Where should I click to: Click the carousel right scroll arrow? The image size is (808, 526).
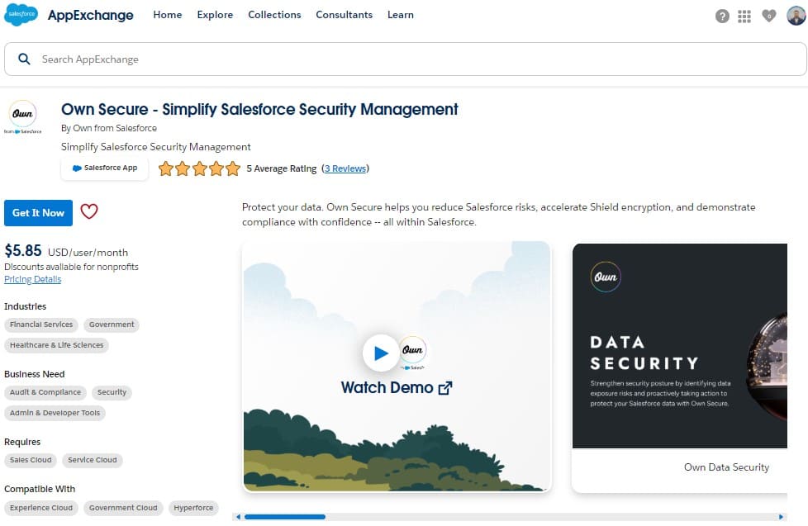(782, 517)
